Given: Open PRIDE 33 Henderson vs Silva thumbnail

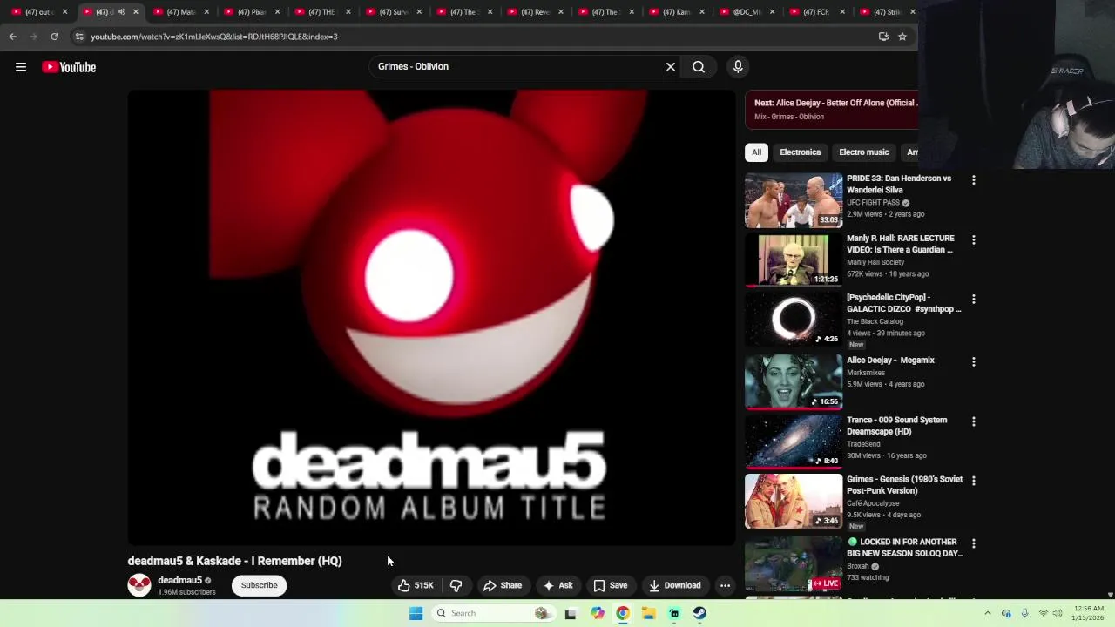Looking at the screenshot, I should (793, 200).
